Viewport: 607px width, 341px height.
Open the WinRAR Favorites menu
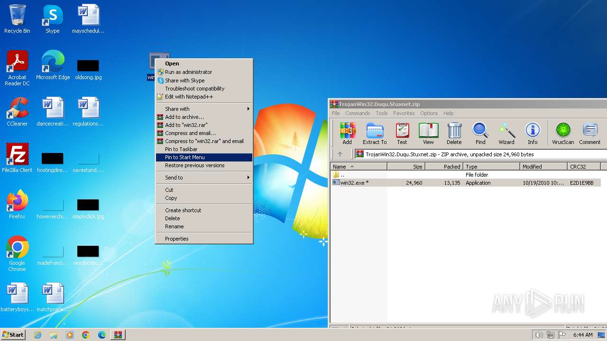[x=404, y=113]
